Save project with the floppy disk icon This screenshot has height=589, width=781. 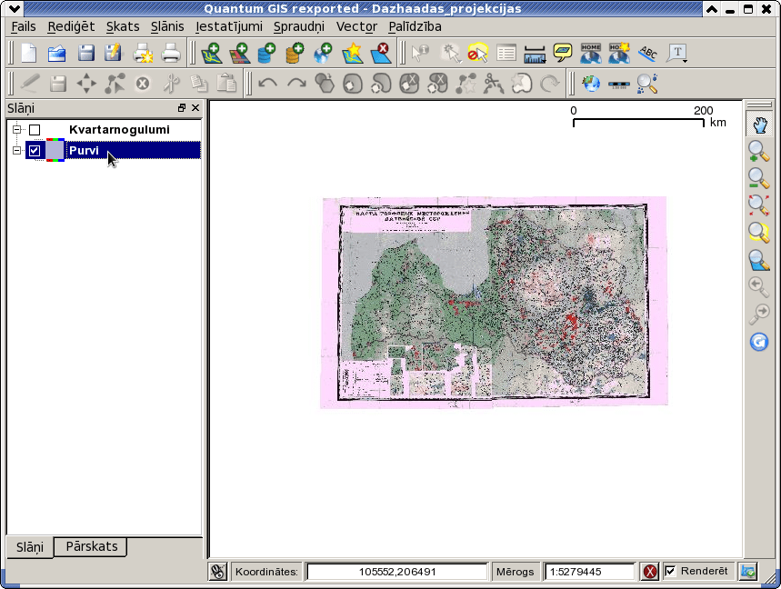[85, 53]
